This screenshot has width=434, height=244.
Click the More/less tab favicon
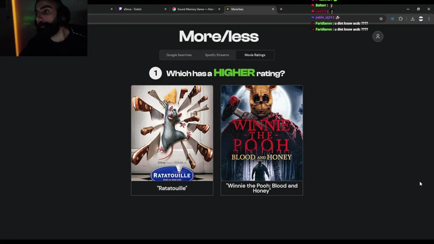point(228,9)
